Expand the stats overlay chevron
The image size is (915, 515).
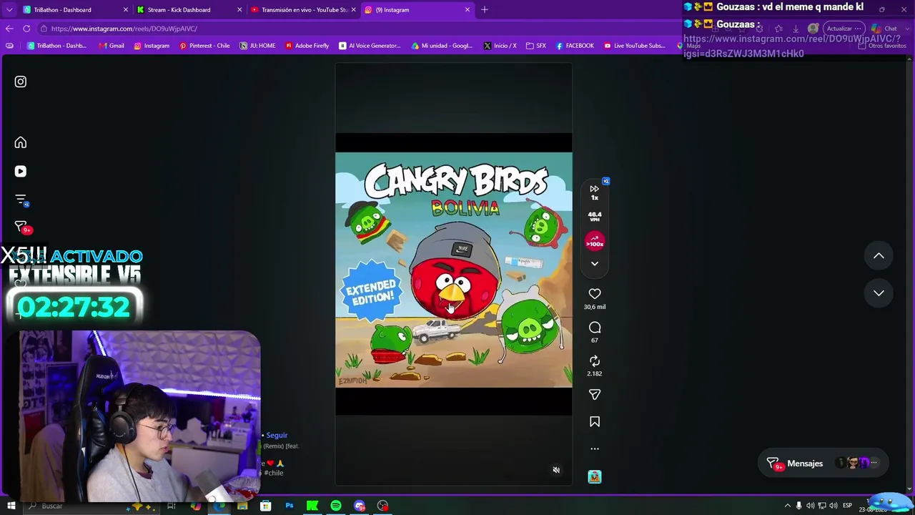pos(595,264)
